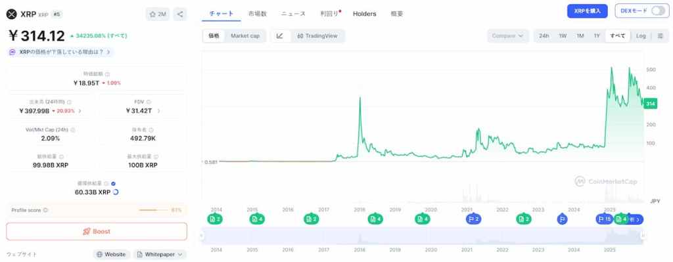Switch to the チャート tab
This screenshot has width=673, height=262.
click(221, 13)
